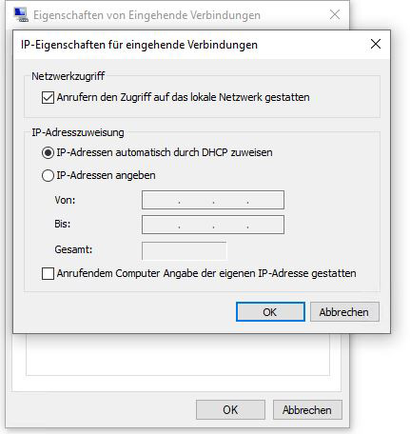The width and height of the screenshot is (410, 434).
Task: Select IP-Adressen automatisch durch DHCP zuweisen
Action: click(48, 153)
